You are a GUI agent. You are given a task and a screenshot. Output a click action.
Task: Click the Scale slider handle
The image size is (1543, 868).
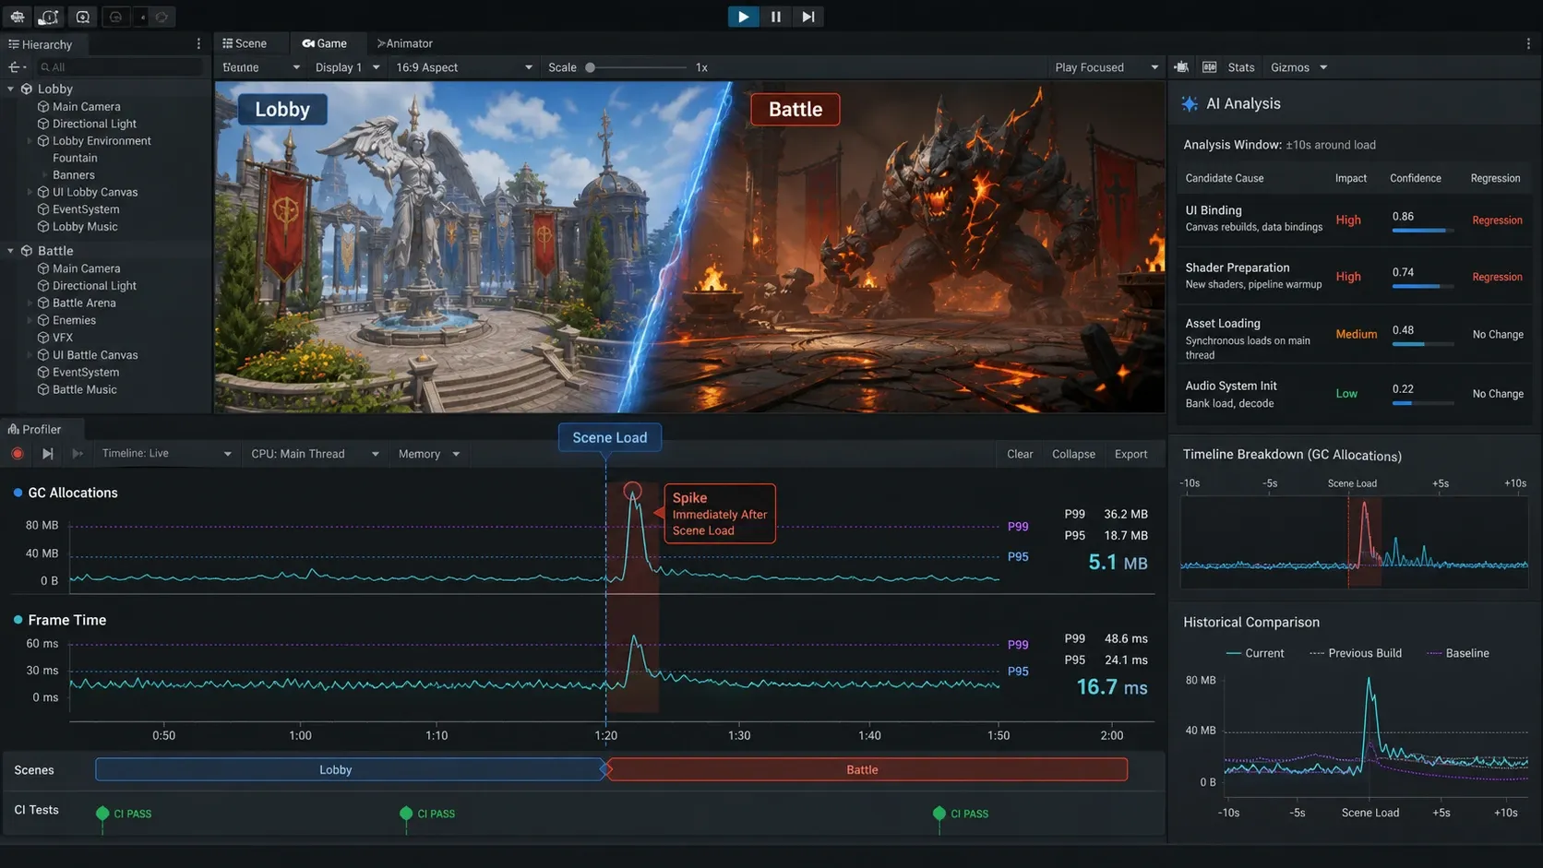coord(590,67)
